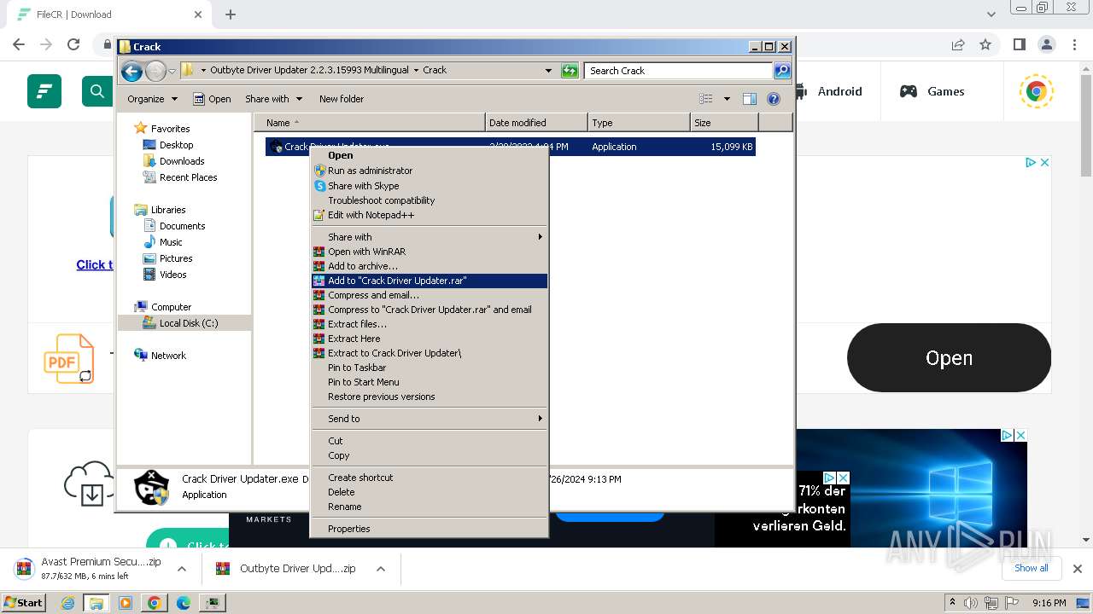Viewport: 1093px width, 614px height.
Task: Expand the Send to submenu
Action: (429, 419)
